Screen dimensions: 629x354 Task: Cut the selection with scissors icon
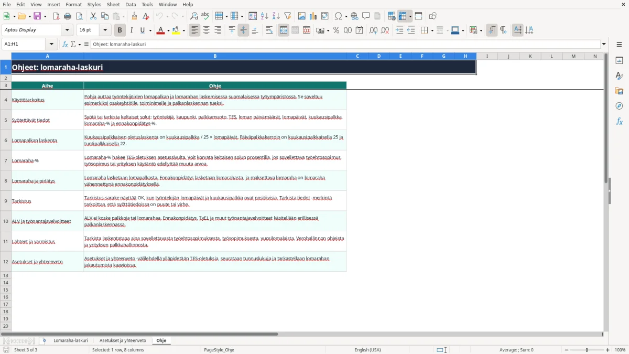click(93, 16)
